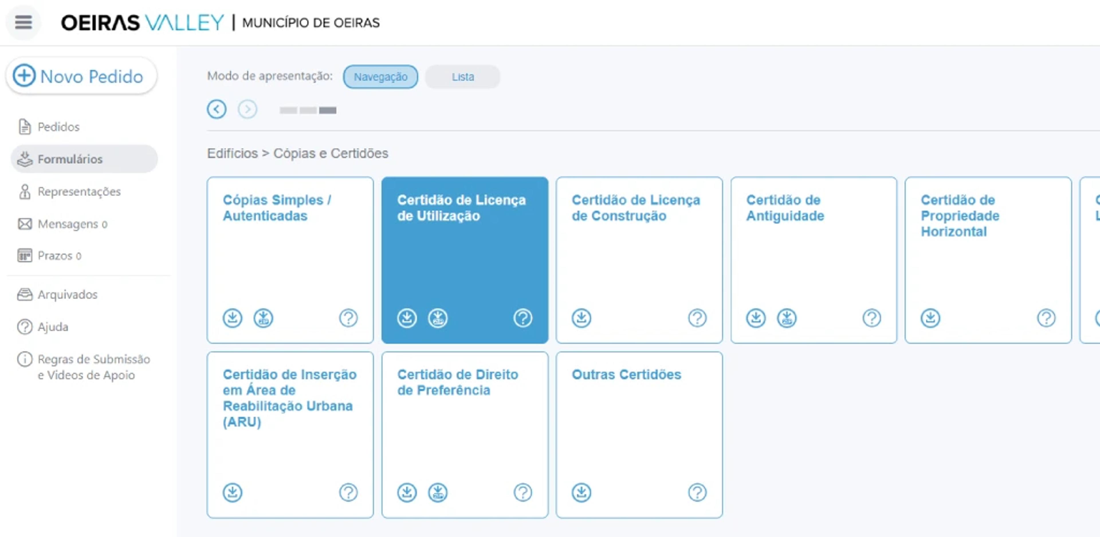Image resolution: width=1100 pixels, height=537 pixels.
Task: Download form for Certidão de Direito de Preferência
Action: pos(407,493)
